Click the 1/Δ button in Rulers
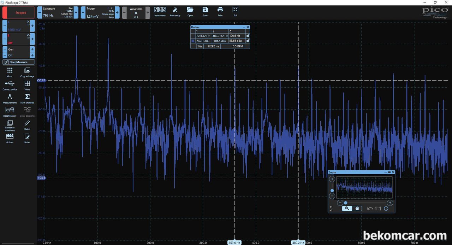The image size is (452, 245). (x=200, y=46)
